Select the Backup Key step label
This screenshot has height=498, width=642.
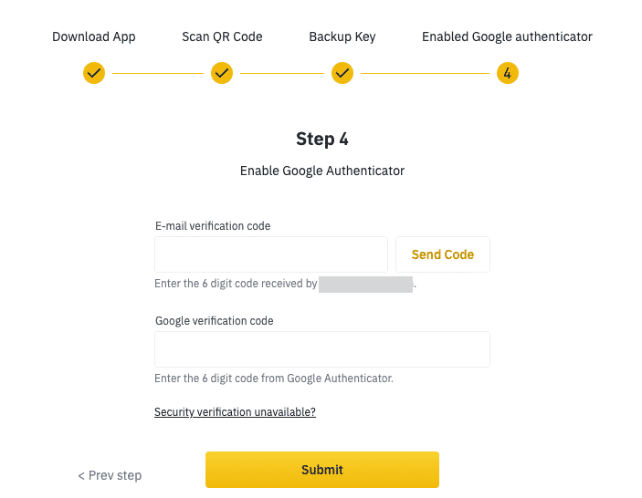click(342, 36)
